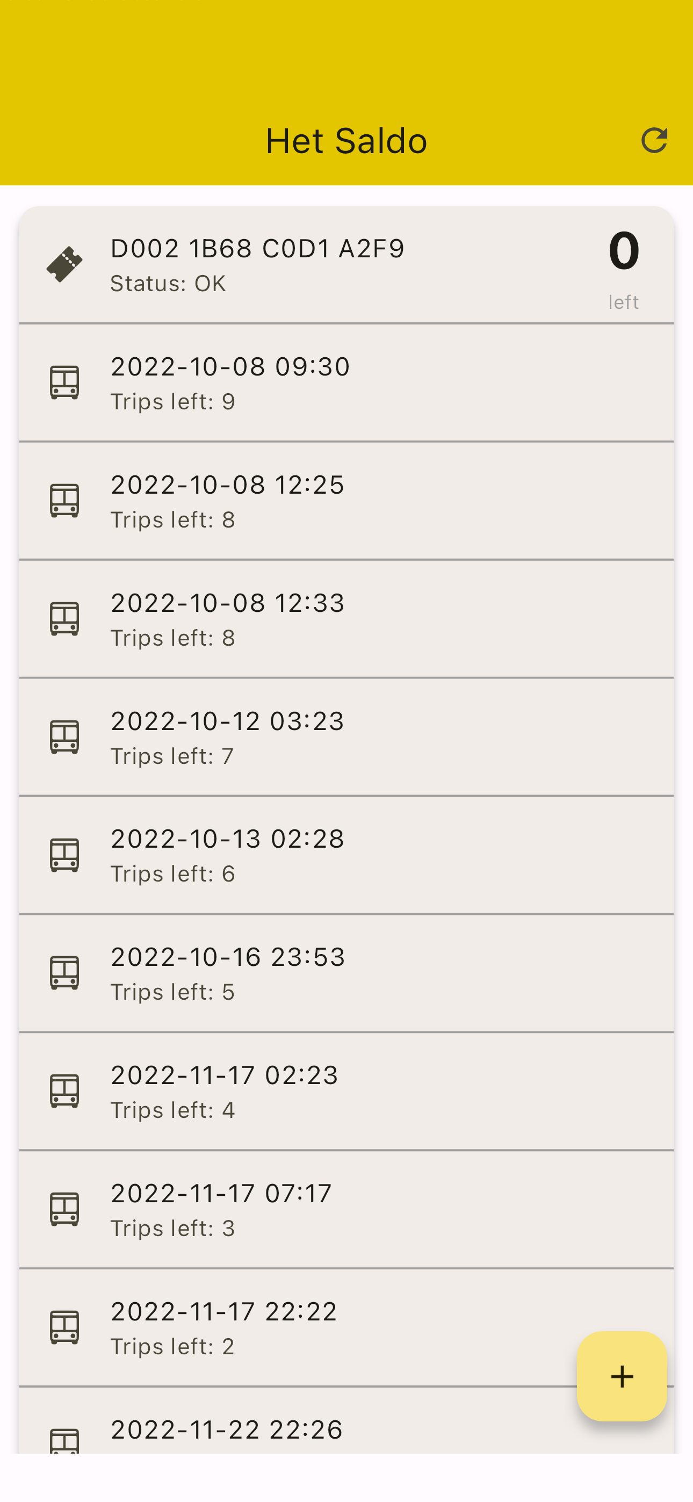Click bus icon for 2022-10-08 12:33 trip
The image size is (693, 1502).
coord(65,619)
